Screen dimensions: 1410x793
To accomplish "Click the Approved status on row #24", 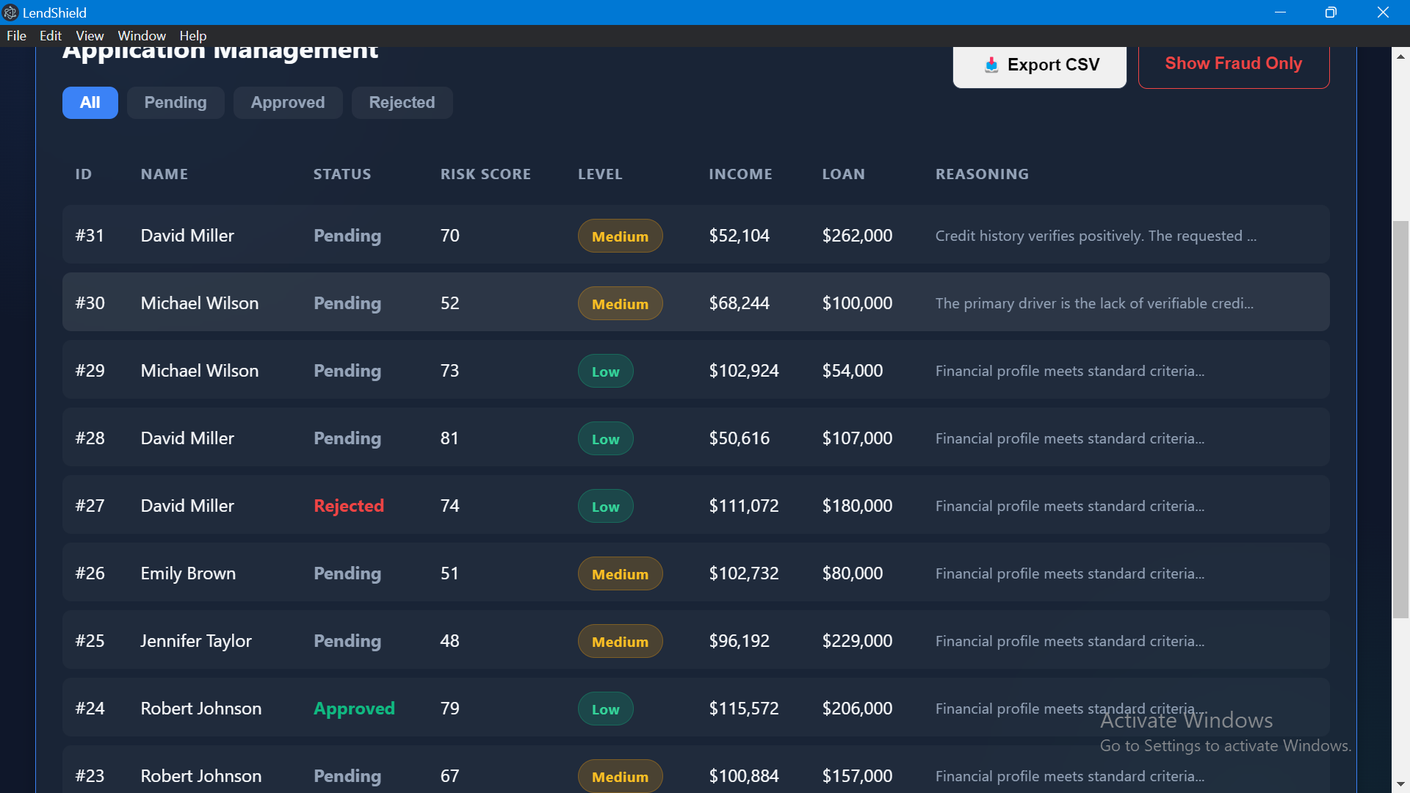I will coord(354,709).
